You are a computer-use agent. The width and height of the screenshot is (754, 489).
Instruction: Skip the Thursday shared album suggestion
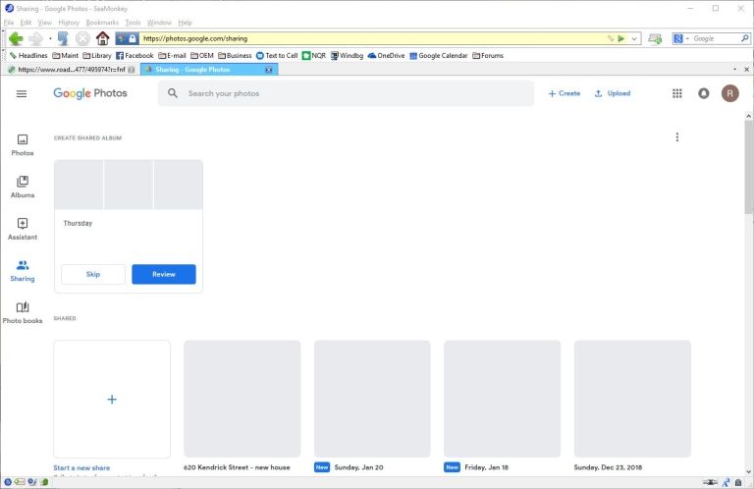[93, 274]
